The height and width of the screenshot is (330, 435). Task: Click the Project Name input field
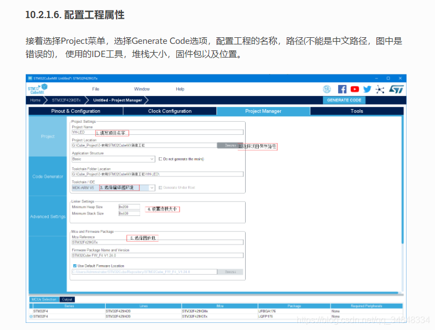pos(158,132)
